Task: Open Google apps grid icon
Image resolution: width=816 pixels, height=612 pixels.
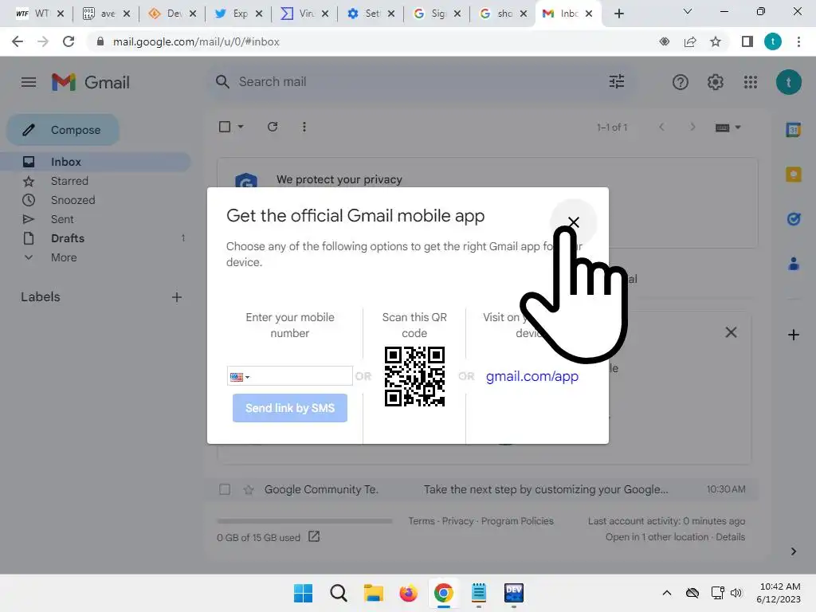Action: click(751, 82)
